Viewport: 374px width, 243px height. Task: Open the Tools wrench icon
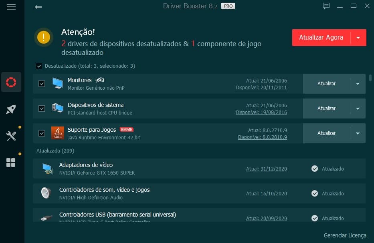point(11,136)
